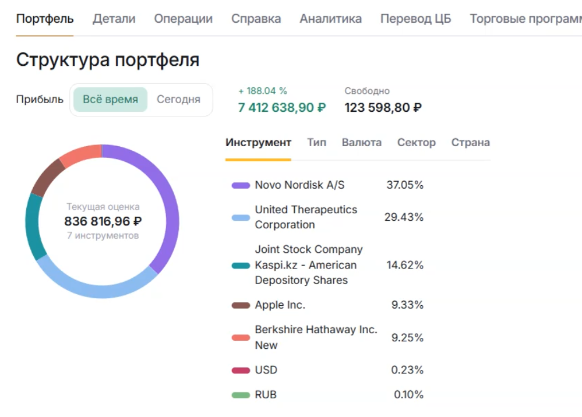This screenshot has height=417, width=582.
Task: Select Всё время profit period
Action: tap(110, 99)
